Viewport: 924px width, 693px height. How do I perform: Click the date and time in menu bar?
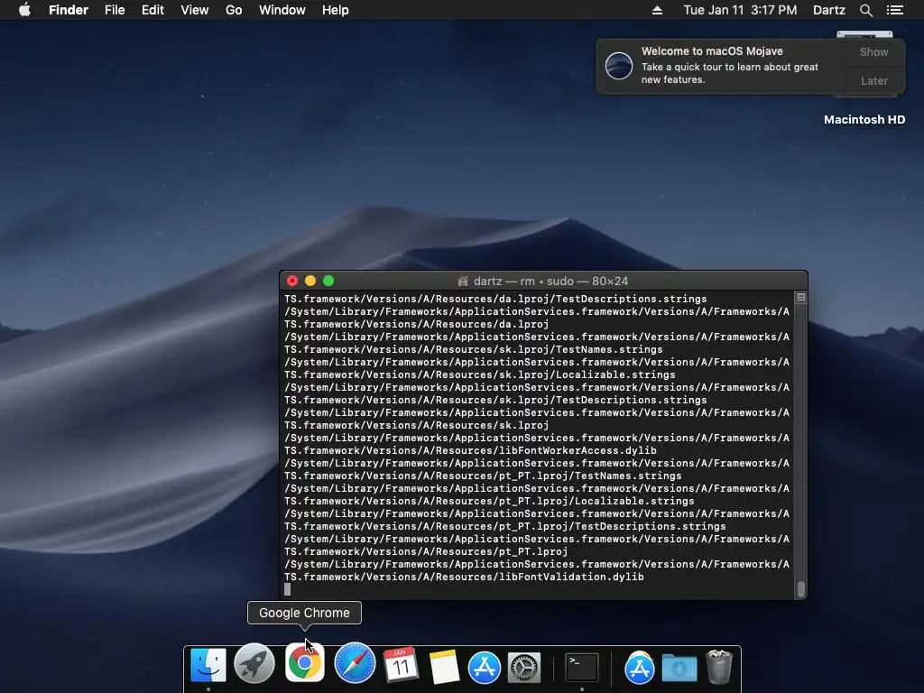tap(740, 10)
